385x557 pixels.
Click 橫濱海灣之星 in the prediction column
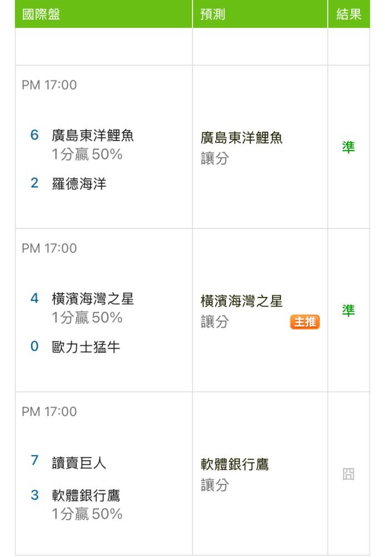pyautogui.click(x=241, y=302)
